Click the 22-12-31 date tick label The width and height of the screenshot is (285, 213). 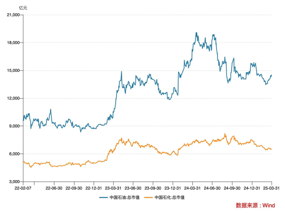point(94,188)
